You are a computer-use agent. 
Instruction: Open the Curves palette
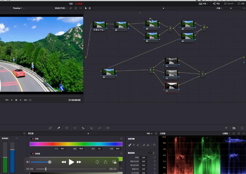(50, 128)
